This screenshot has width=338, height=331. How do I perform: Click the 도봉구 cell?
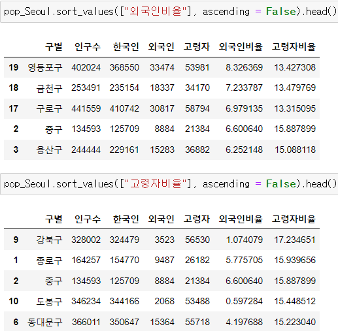coord(49,302)
